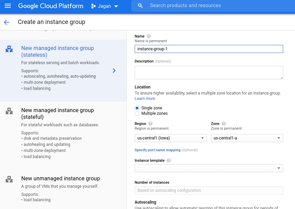The image size is (295, 209).
Task: Click the back arrow icon
Action: click(6, 22)
